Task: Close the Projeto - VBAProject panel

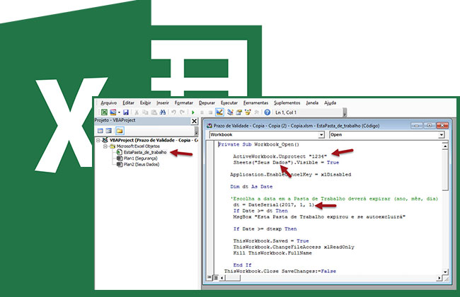Action: pos(194,121)
